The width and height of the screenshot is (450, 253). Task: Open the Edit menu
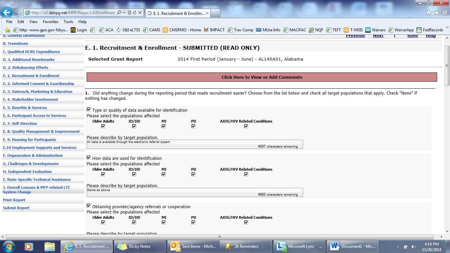[21, 22]
